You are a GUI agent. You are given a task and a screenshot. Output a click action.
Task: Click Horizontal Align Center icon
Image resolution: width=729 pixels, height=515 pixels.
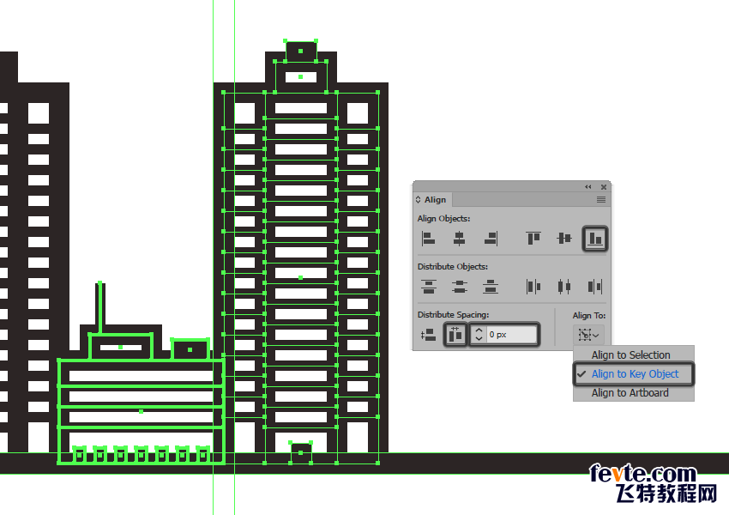point(460,238)
